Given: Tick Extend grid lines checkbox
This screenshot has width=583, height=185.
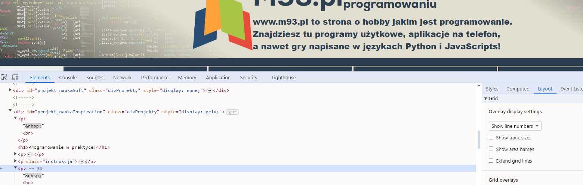Looking at the screenshot, I should tap(491, 161).
